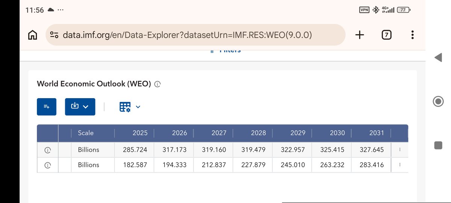Select the 2030 column header

(x=332, y=133)
